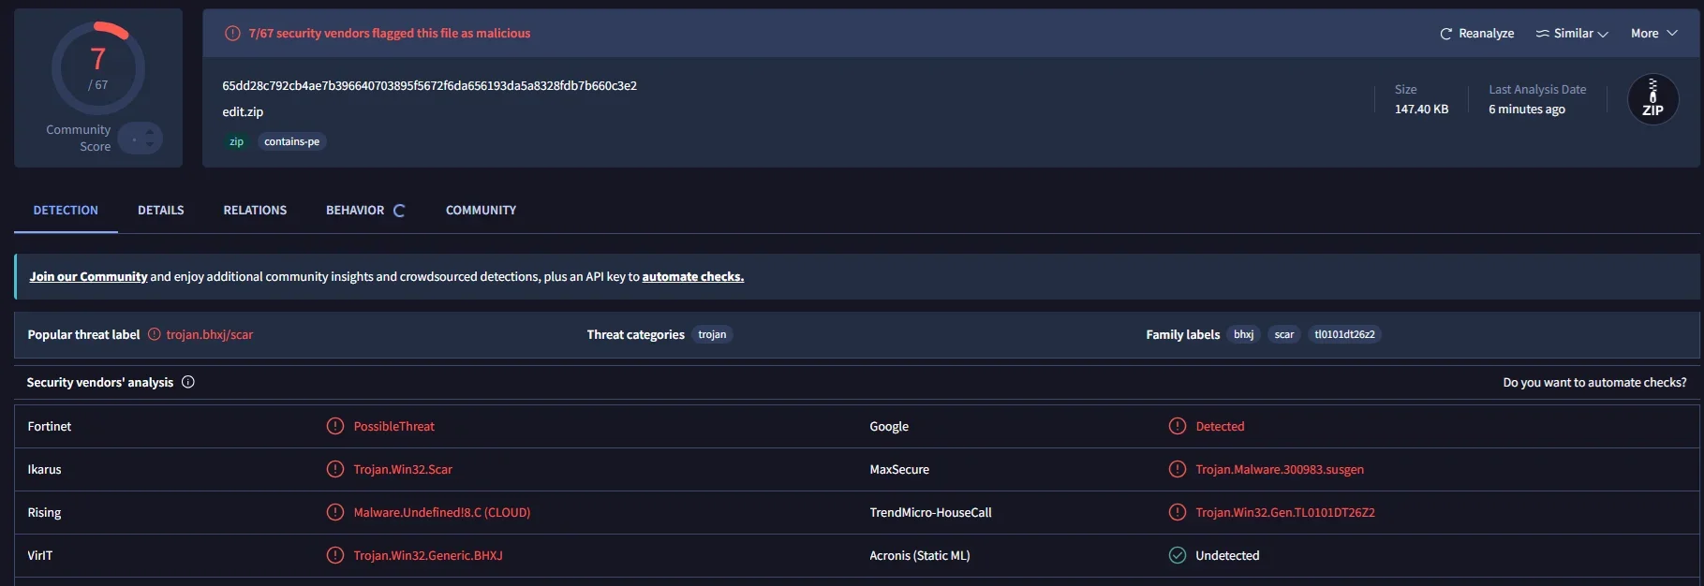Image resolution: width=1704 pixels, height=586 pixels.
Task: Click the Trojan.Malware.300983.susgen detection result
Action: click(1280, 470)
